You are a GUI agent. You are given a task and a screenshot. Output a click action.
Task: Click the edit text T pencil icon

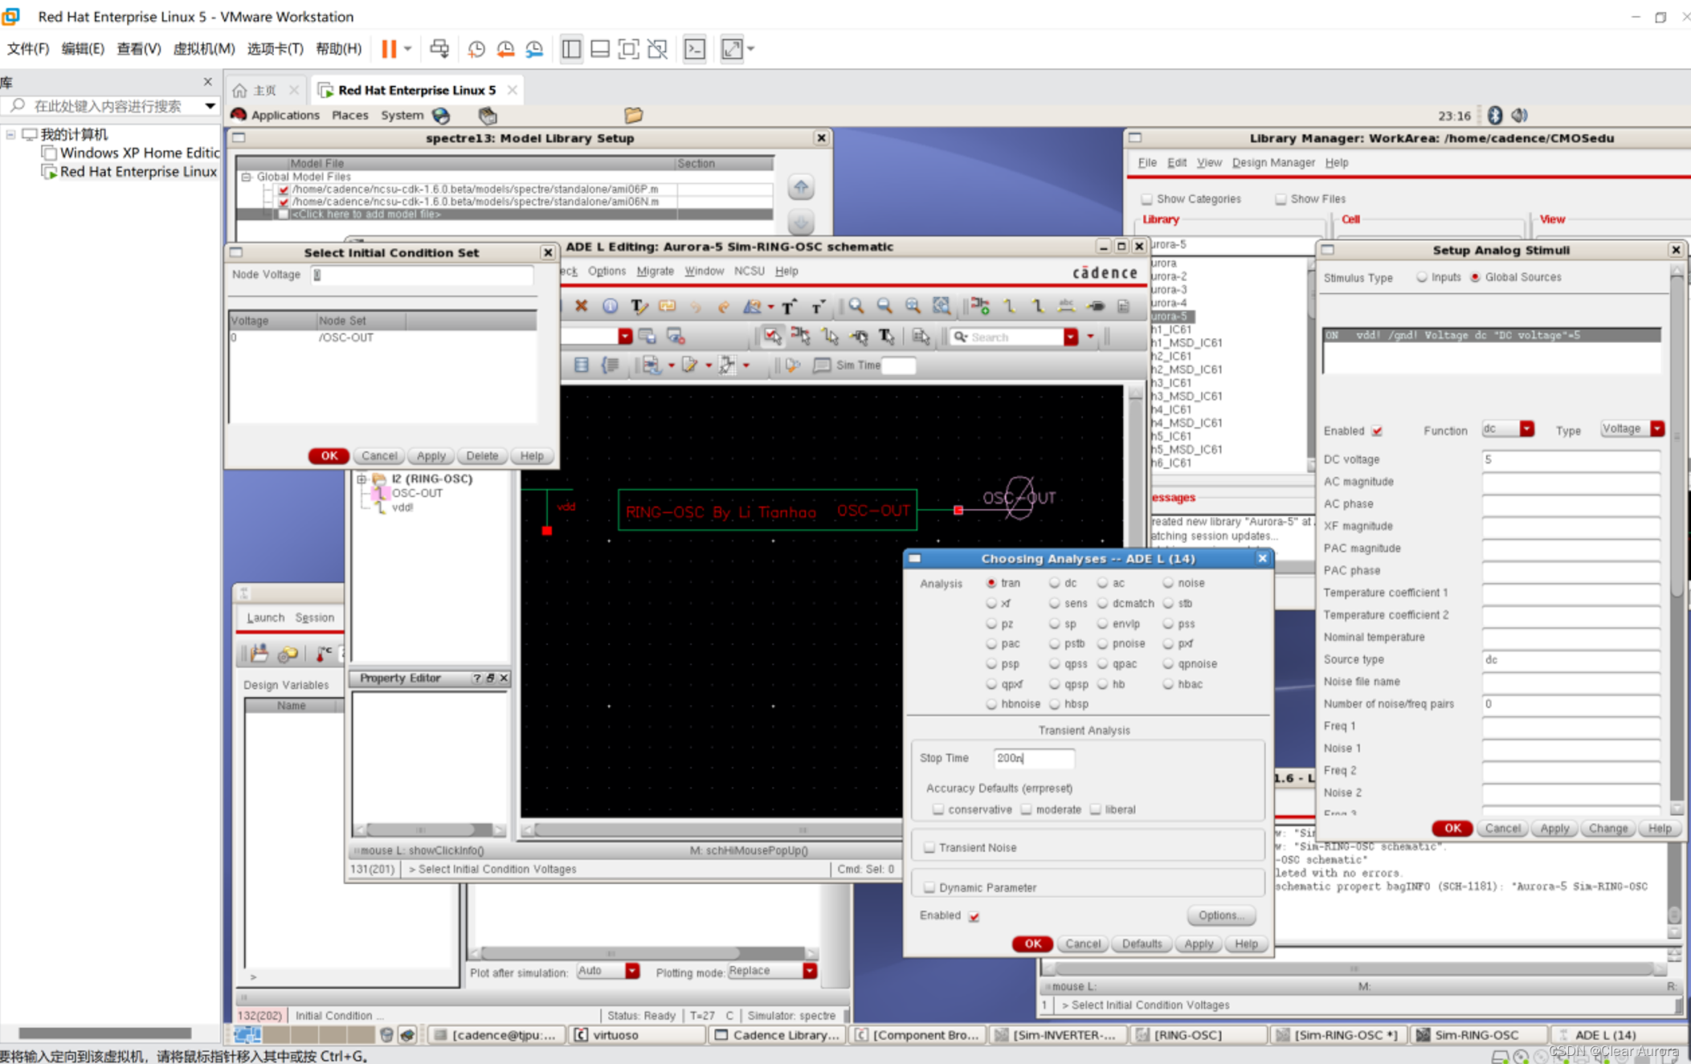tap(639, 306)
